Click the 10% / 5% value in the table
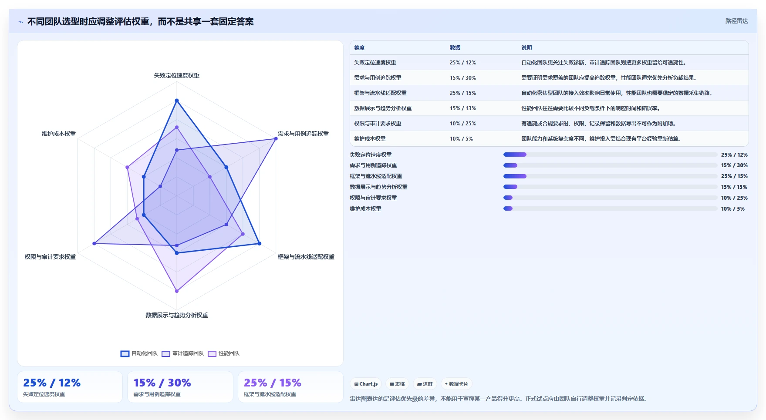The width and height of the screenshot is (766, 420). click(461, 139)
